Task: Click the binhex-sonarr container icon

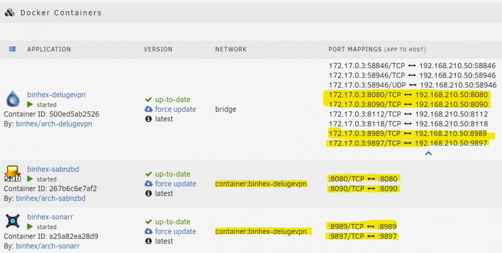Action: coord(13,221)
